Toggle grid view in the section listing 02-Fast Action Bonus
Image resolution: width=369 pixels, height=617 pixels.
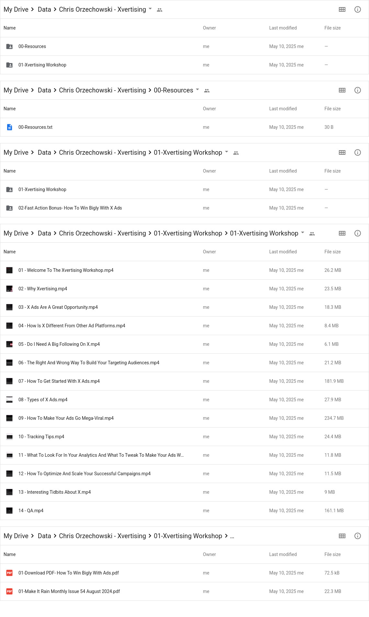tap(342, 152)
